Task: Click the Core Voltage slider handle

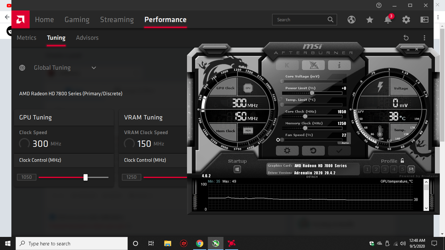Action: click(x=282, y=81)
